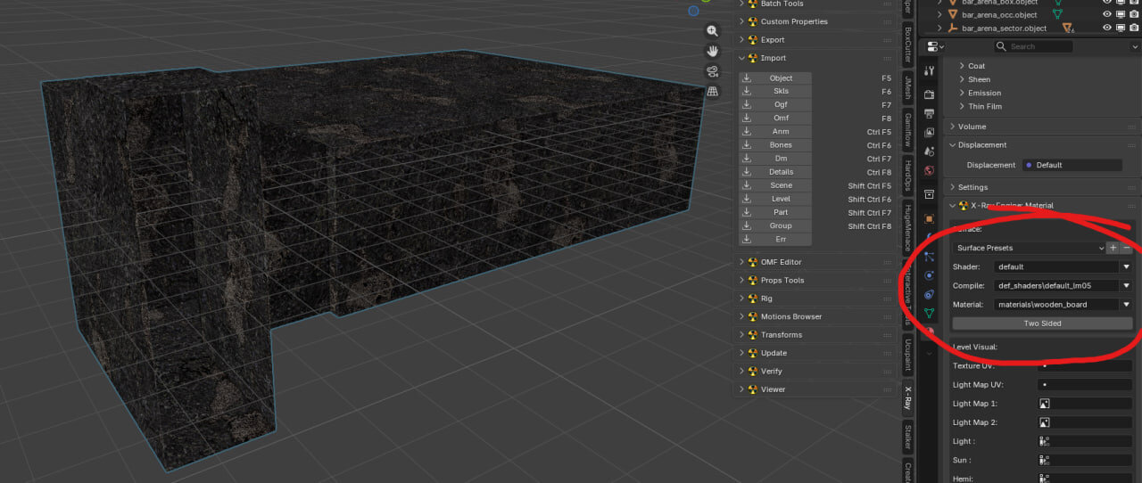Image resolution: width=1142 pixels, height=483 pixels.
Task: Collapse the Import panel
Action: pos(773,58)
